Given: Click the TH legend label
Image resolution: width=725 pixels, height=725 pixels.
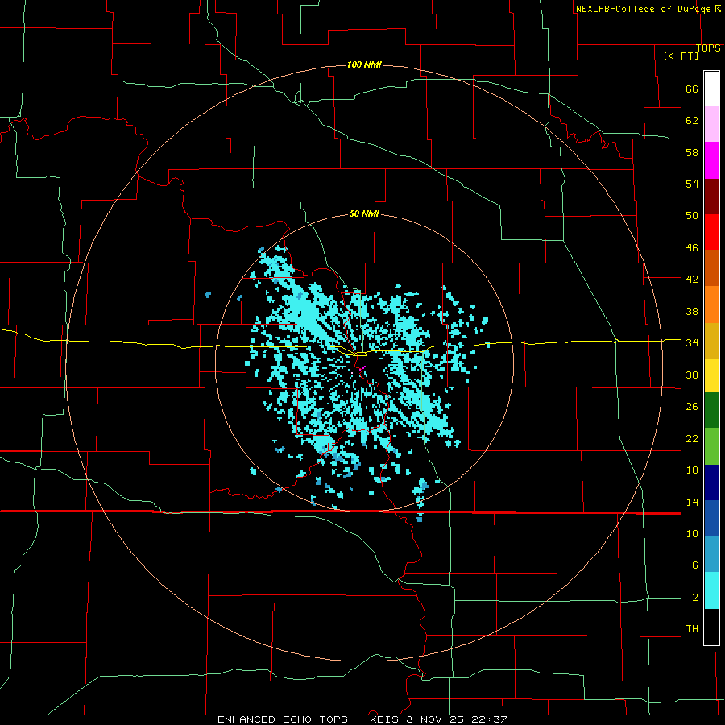Looking at the screenshot, I should [x=692, y=628].
